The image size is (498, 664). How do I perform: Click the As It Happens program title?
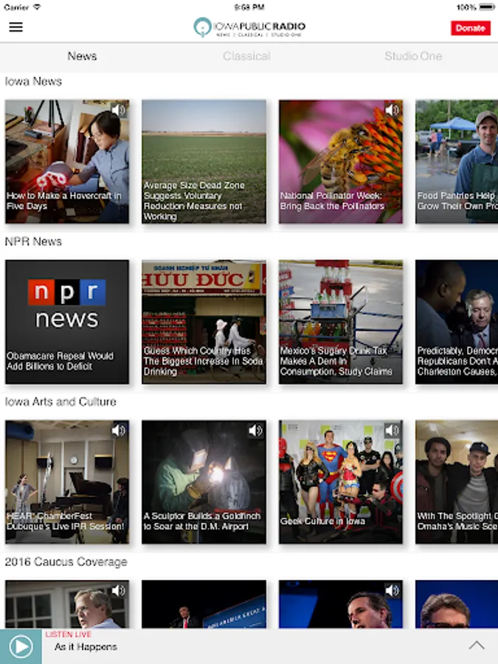86,647
